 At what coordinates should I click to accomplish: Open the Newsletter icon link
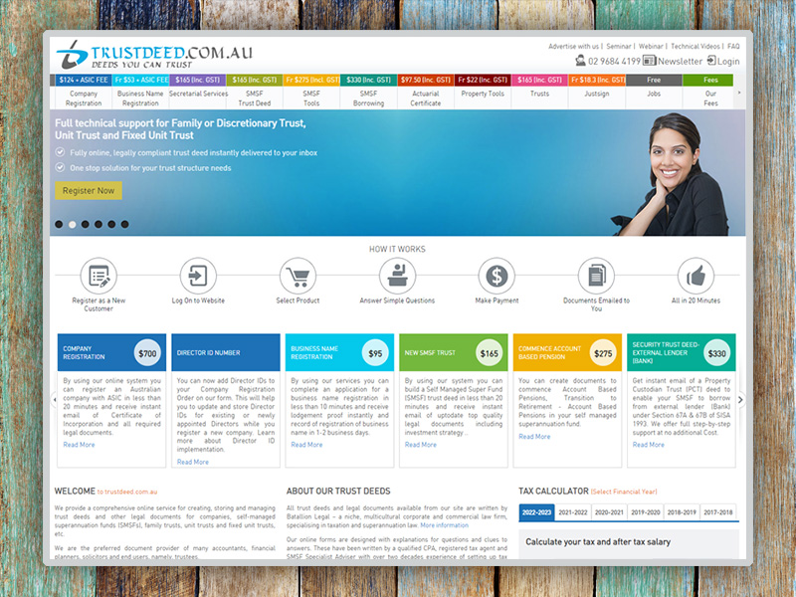650,61
